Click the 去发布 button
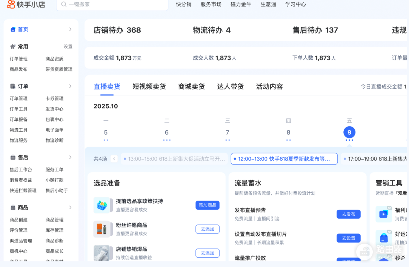409x267 pixels. click(349, 214)
